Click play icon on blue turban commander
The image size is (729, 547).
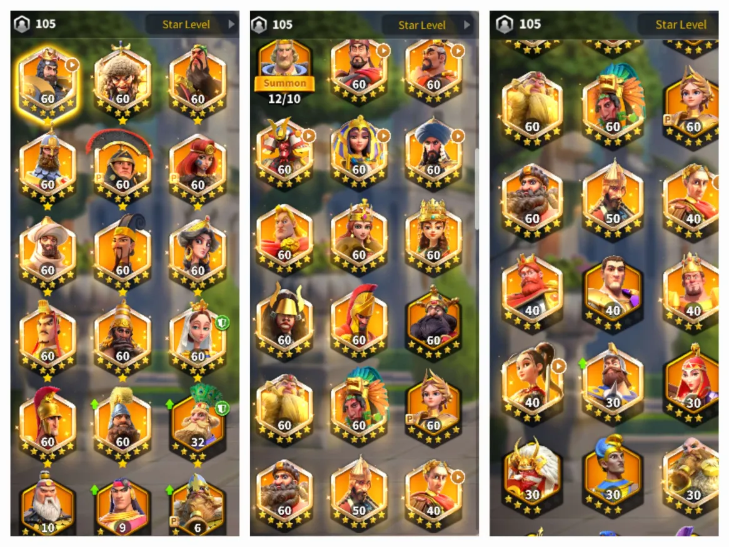click(x=458, y=136)
